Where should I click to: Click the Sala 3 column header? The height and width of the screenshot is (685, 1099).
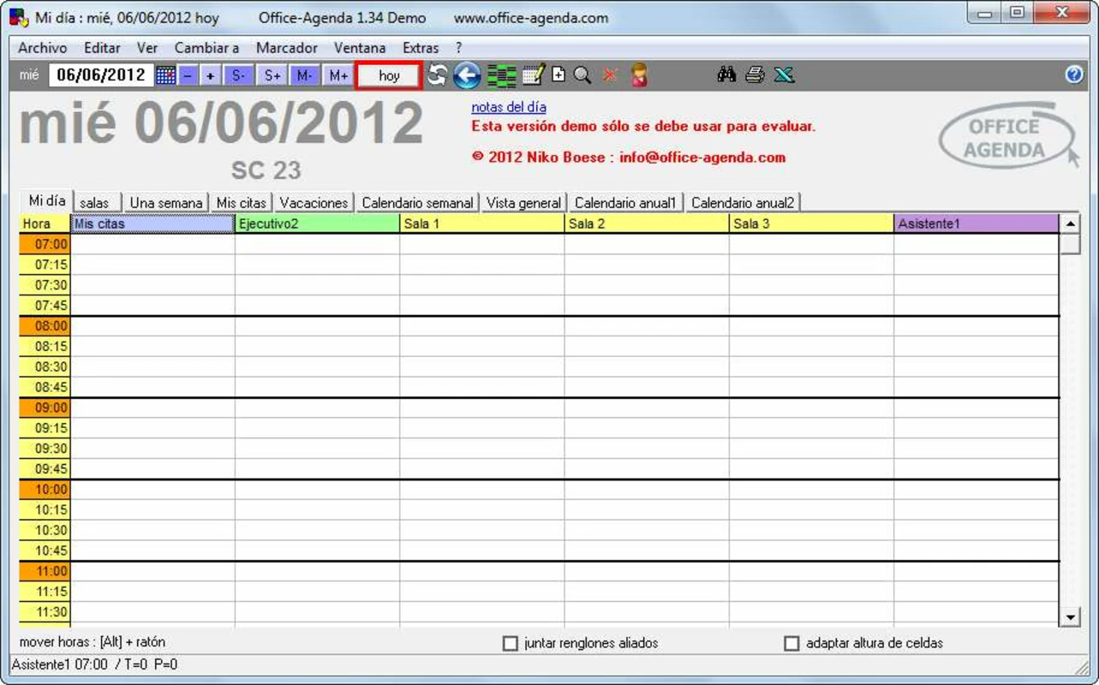(x=811, y=223)
